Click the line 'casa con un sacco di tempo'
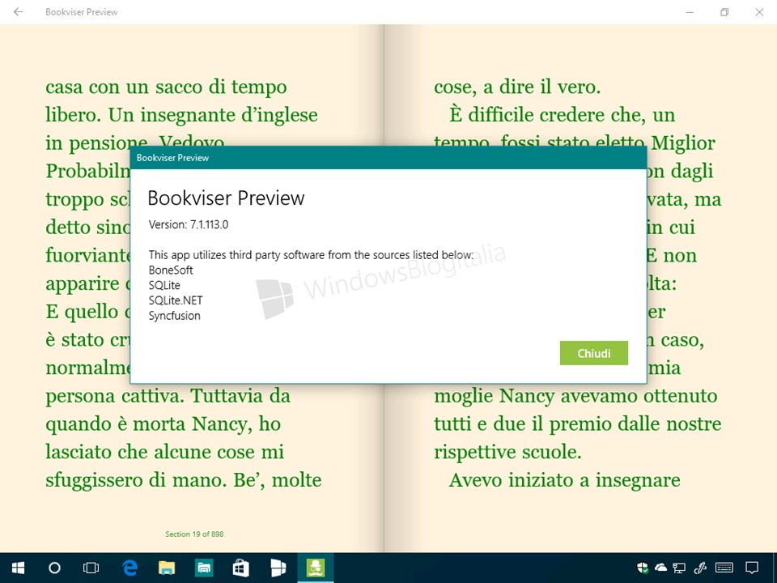Viewport: 777px width, 583px height. 166,87
